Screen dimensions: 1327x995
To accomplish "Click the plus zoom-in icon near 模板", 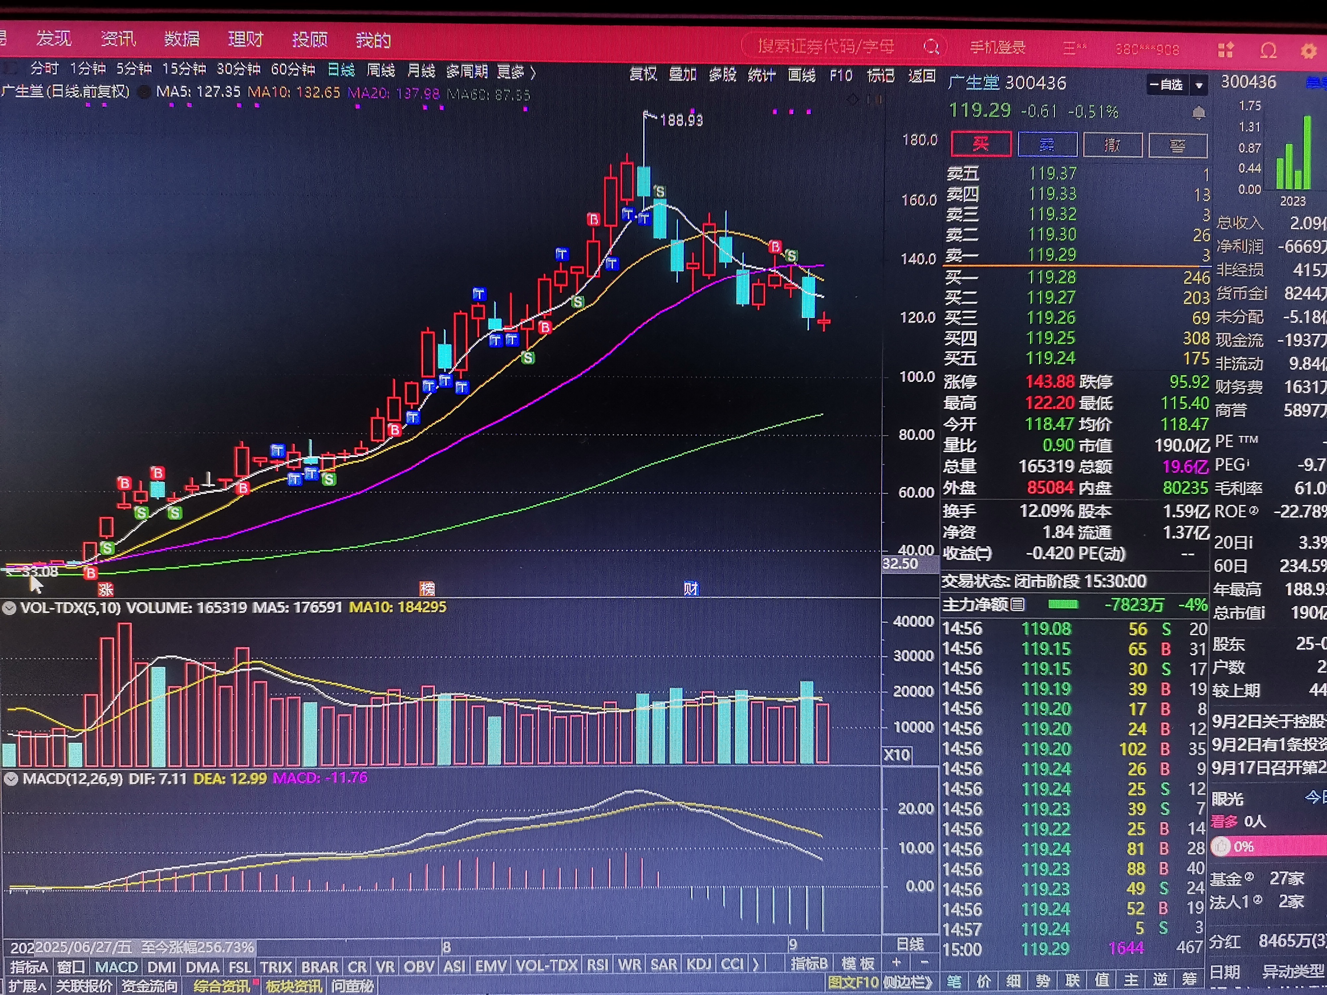I will click(x=896, y=962).
